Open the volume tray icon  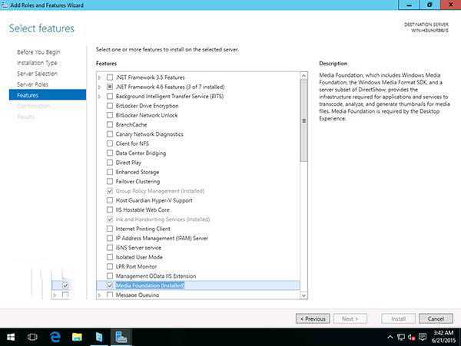tap(412, 338)
